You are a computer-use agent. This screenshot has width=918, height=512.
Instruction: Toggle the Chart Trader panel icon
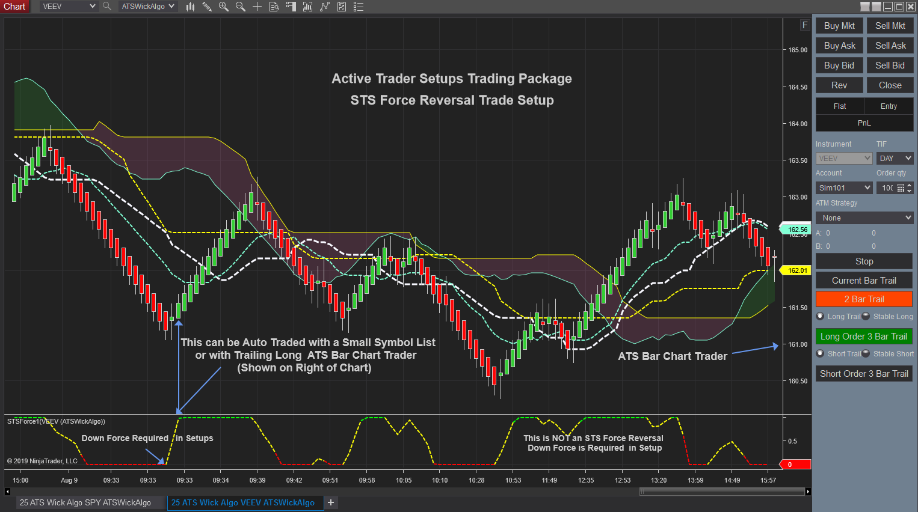291,7
